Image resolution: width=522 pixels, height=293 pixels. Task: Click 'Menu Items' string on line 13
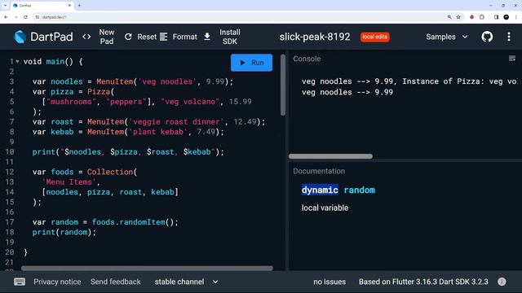point(69,182)
